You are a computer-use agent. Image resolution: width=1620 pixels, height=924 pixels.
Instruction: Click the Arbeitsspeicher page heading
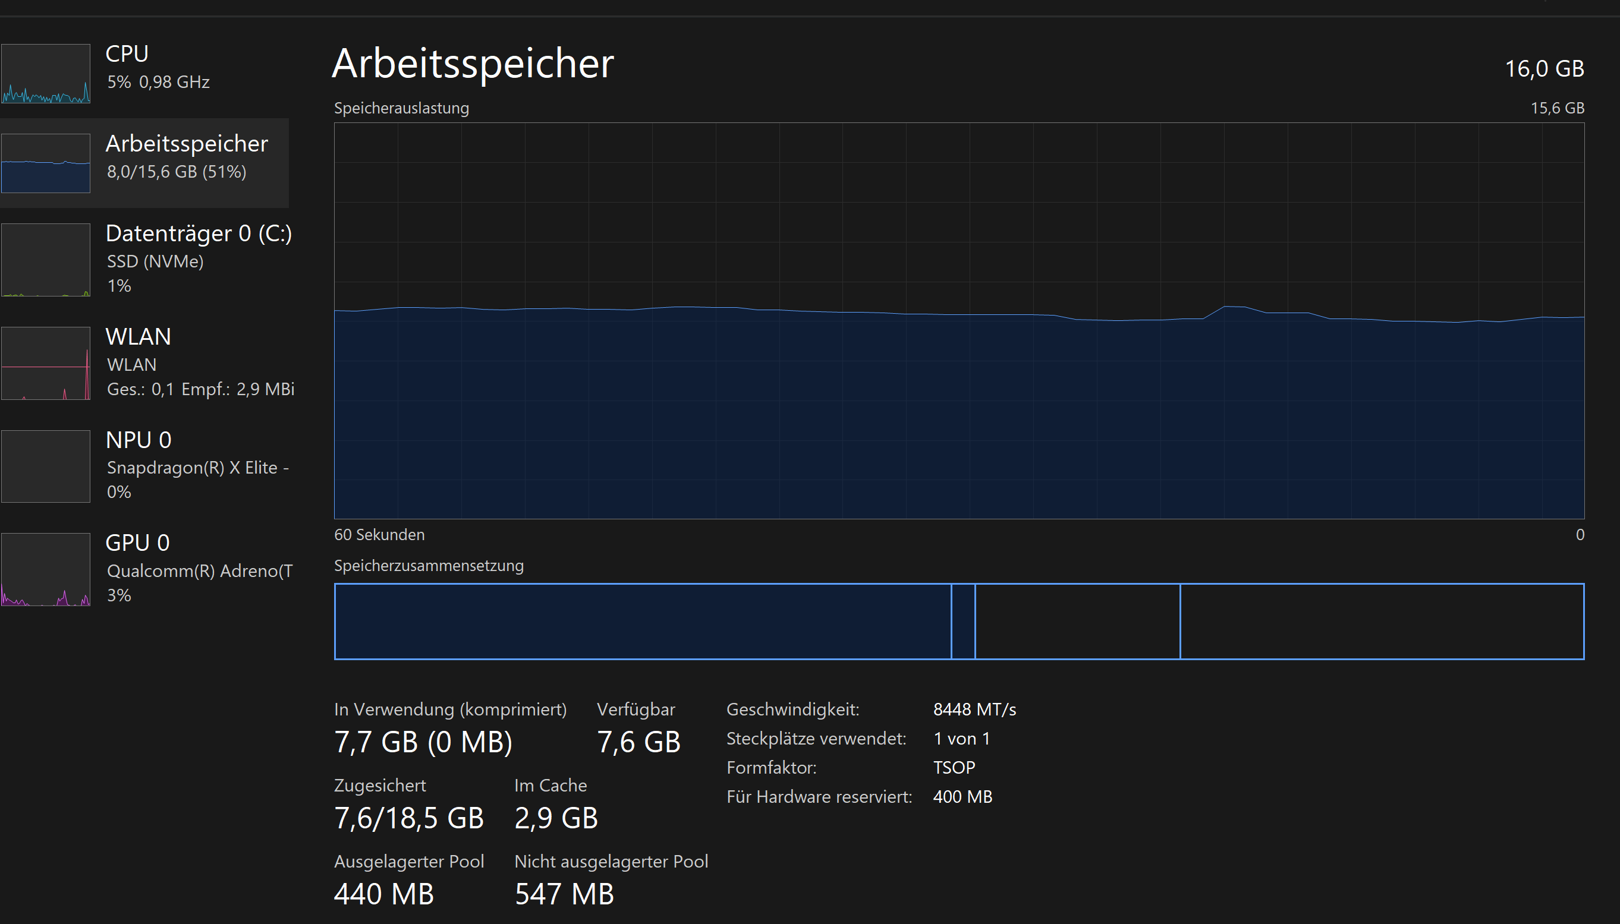click(x=473, y=64)
